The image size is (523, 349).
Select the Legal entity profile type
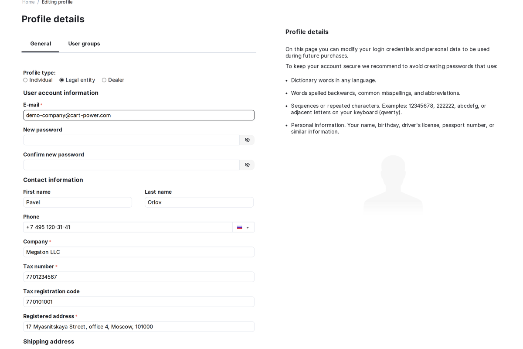(61, 80)
